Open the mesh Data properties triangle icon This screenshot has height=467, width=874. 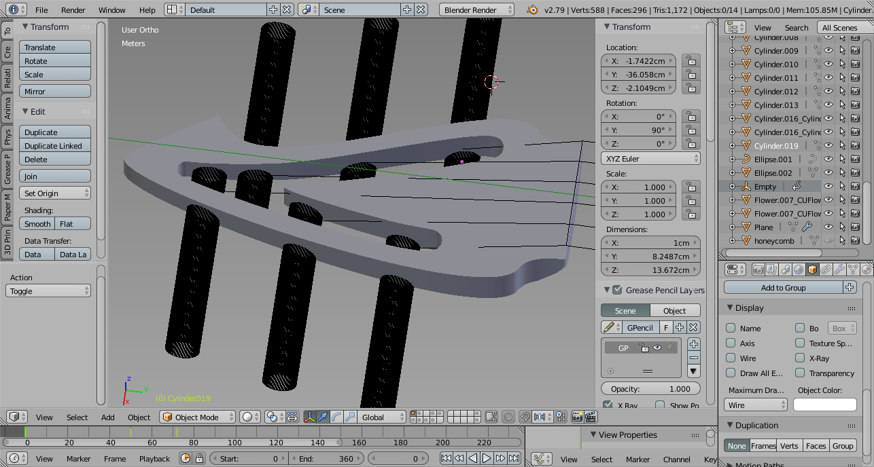pos(853,269)
